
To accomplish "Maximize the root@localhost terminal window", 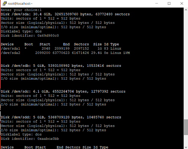I will (x=169, y=3).
